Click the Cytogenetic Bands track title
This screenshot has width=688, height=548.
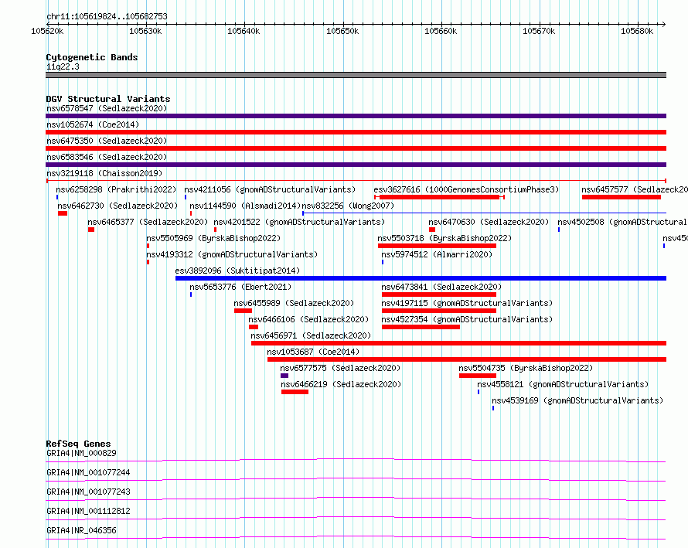click(x=92, y=57)
